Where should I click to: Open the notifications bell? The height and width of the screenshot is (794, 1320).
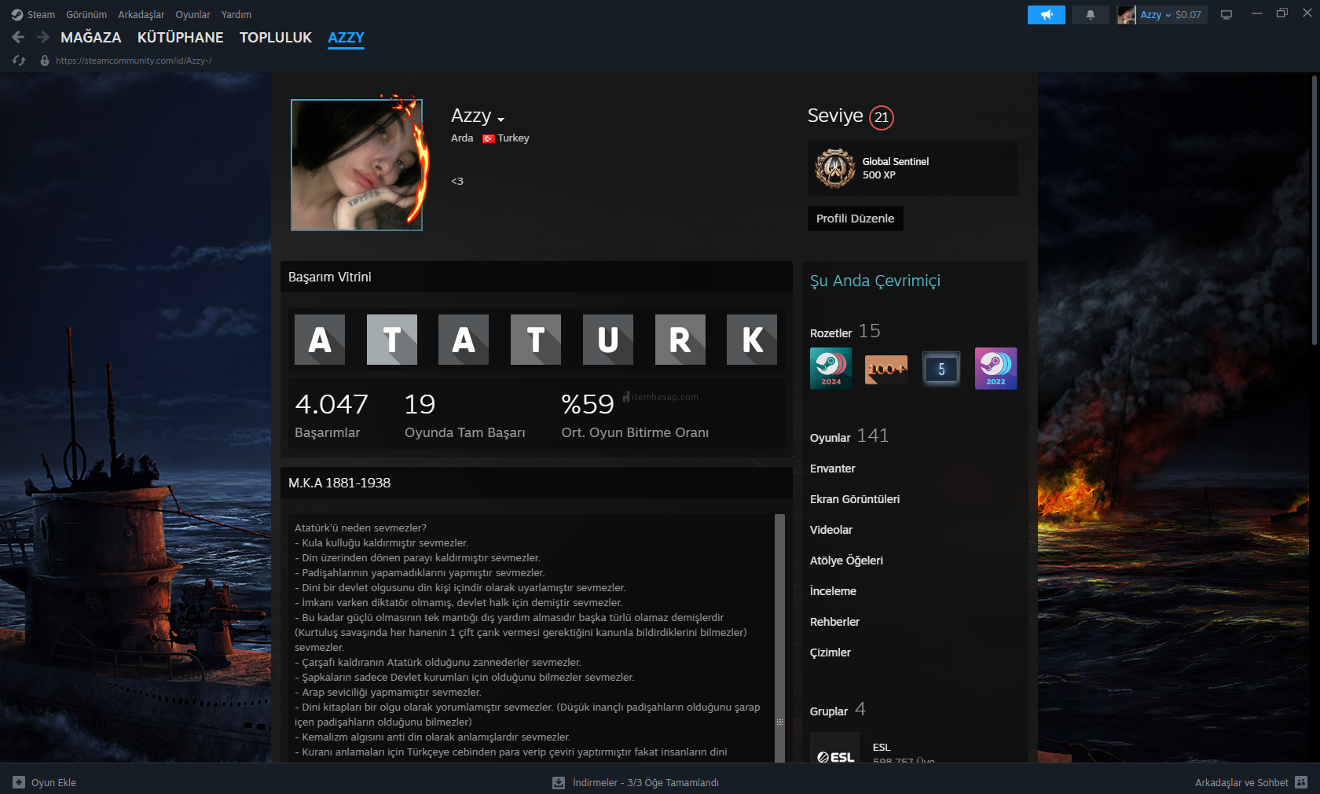1090,15
